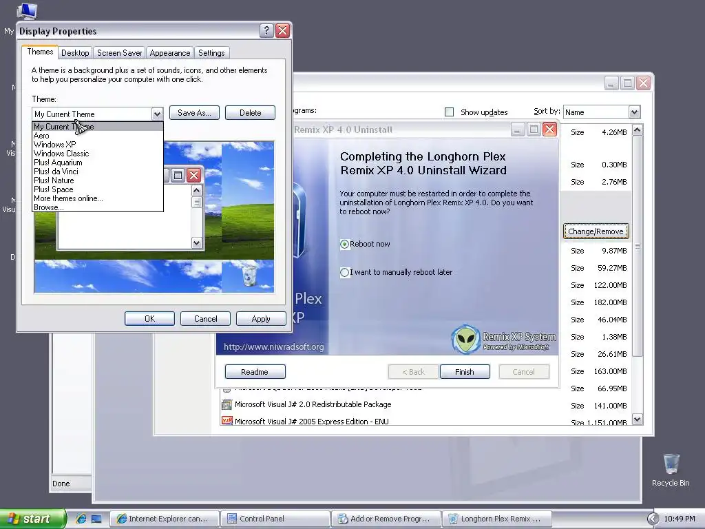This screenshot has width=705, height=529.
Task: Expand hidden tray icons arrow
Action: tap(653, 519)
